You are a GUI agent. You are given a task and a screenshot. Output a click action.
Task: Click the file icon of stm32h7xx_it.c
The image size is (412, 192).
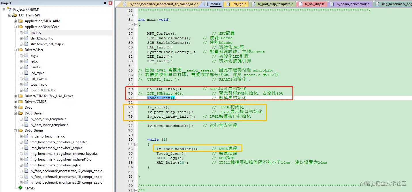tap(26, 38)
